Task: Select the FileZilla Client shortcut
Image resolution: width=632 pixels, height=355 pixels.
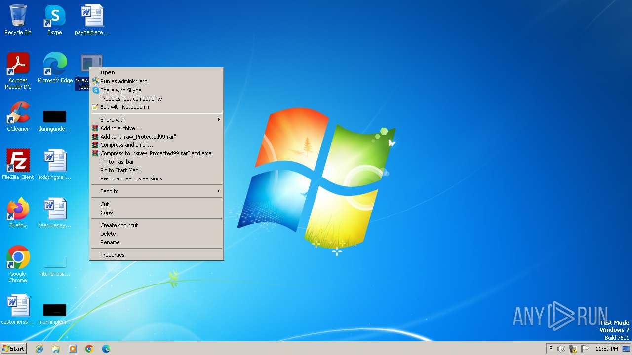Action: (x=18, y=165)
